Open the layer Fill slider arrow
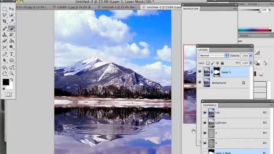 (x=250, y=63)
